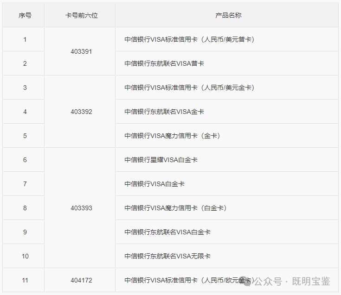341x295 pixels.
Task: Click 中信银行东航联名VISA普卡 product name
Action: click(x=164, y=63)
